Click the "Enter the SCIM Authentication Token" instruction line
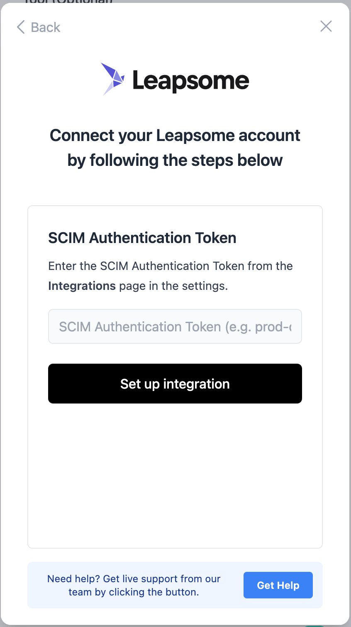The width and height of the screenshot is (351, 627). coord(170,266)
